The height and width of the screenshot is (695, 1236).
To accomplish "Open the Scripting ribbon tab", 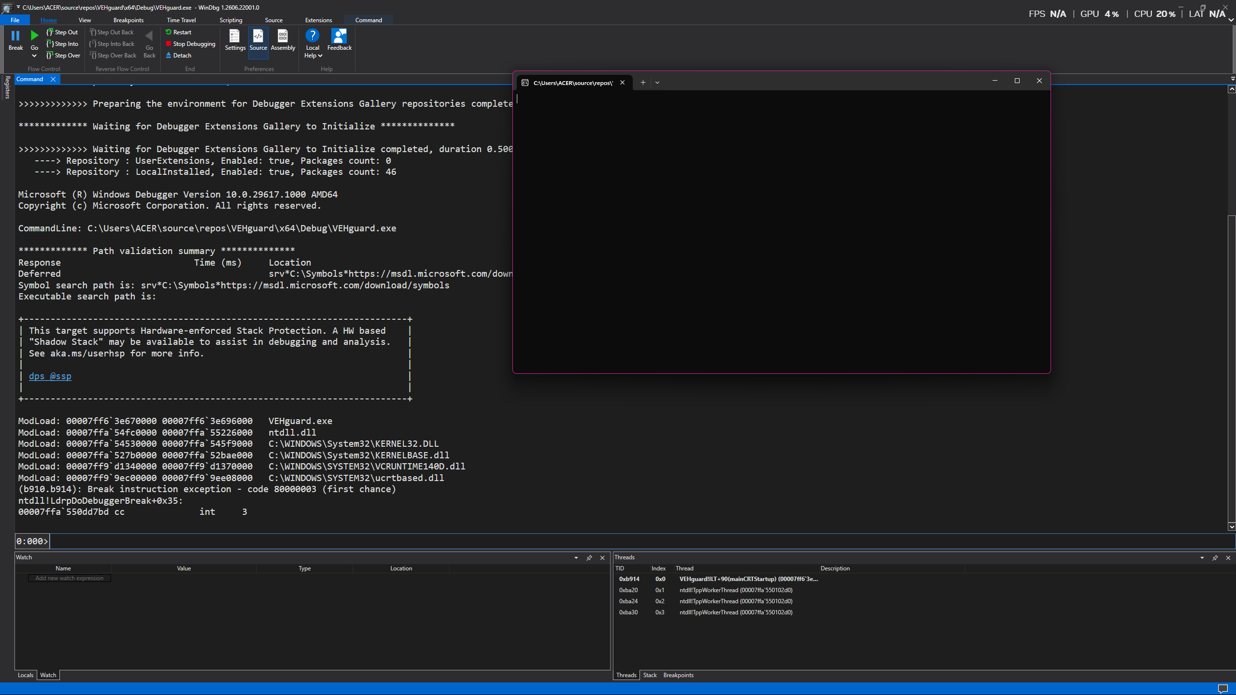I will [x=231, y=20].
